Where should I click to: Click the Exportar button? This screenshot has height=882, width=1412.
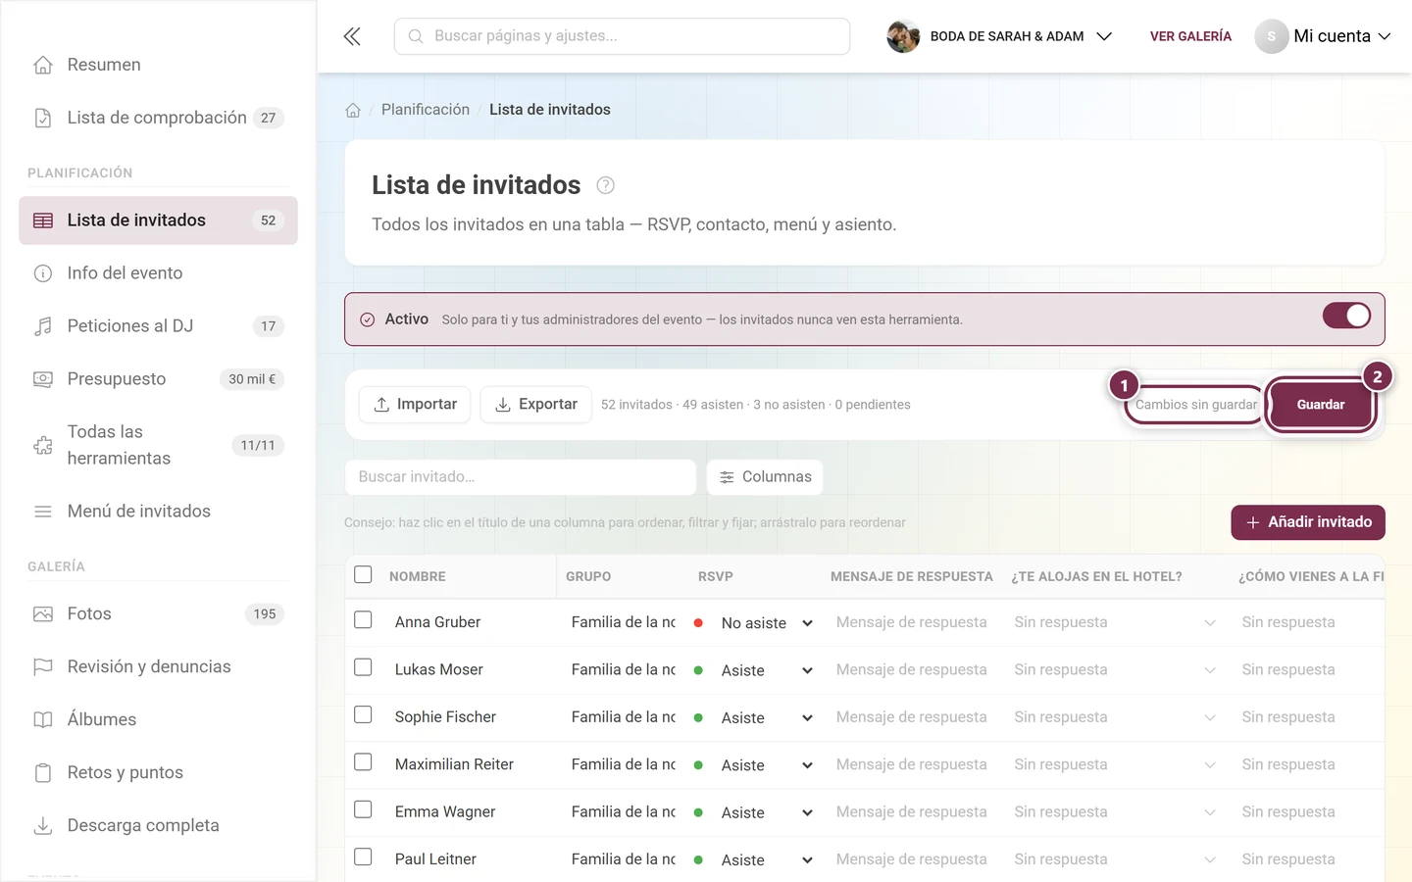pyautogui.click(x=535, y=405)
